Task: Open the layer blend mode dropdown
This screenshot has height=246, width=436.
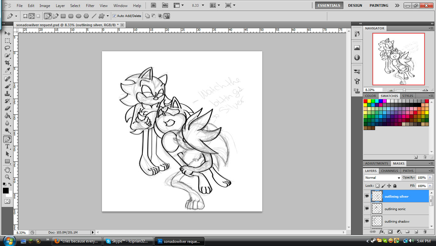Action: (383, 178)
